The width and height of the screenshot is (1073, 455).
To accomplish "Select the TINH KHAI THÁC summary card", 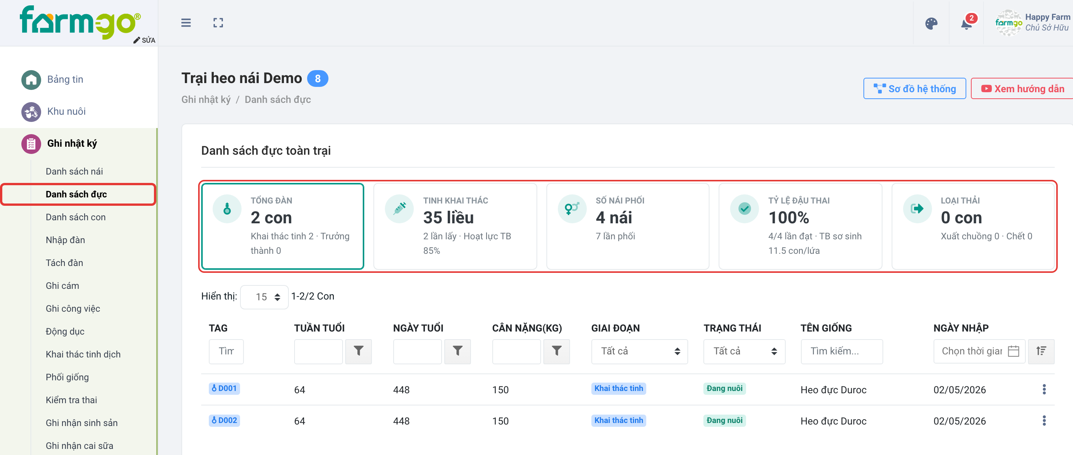I will coord(455,226).
